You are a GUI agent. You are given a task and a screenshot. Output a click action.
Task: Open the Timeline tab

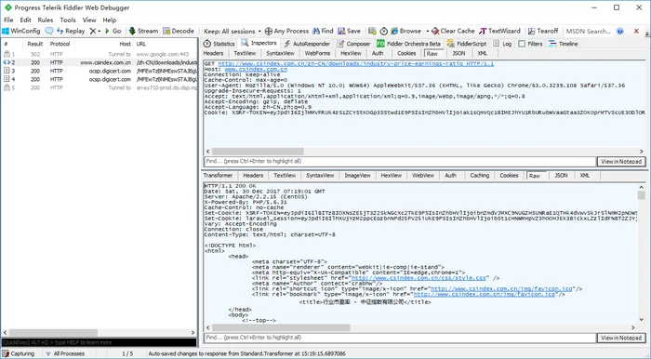[564, 44]
